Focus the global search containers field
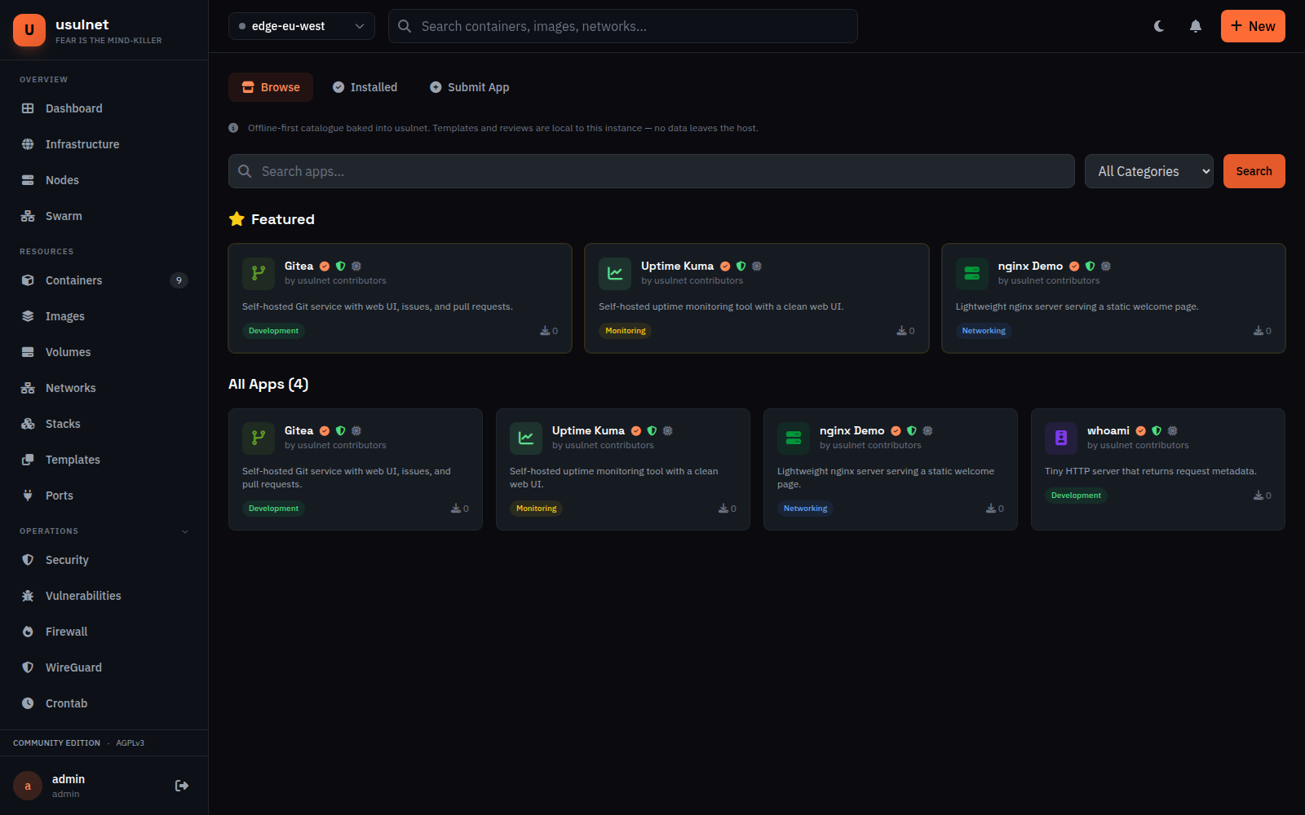Image resolution: width=1305 pixels, height=815 pixels. point(623,26)
